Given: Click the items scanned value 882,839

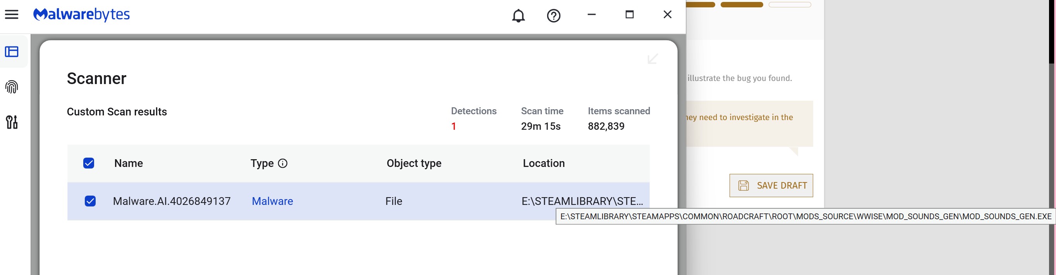Looking at the screenshot, I should tap(606, 126).
